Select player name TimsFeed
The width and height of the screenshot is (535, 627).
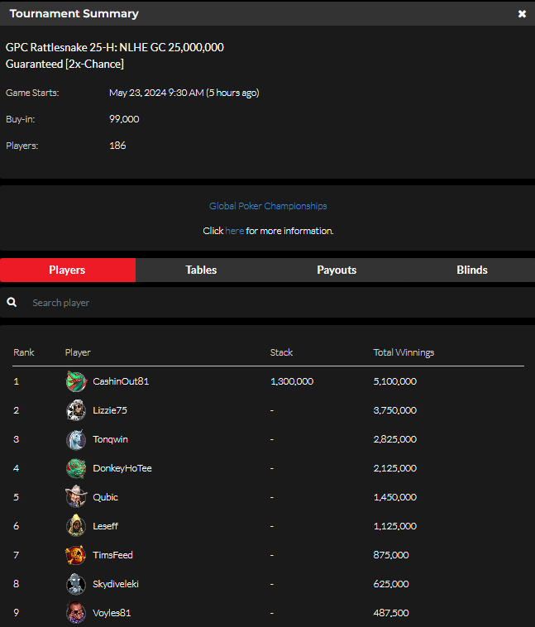[x=112, y=555]
